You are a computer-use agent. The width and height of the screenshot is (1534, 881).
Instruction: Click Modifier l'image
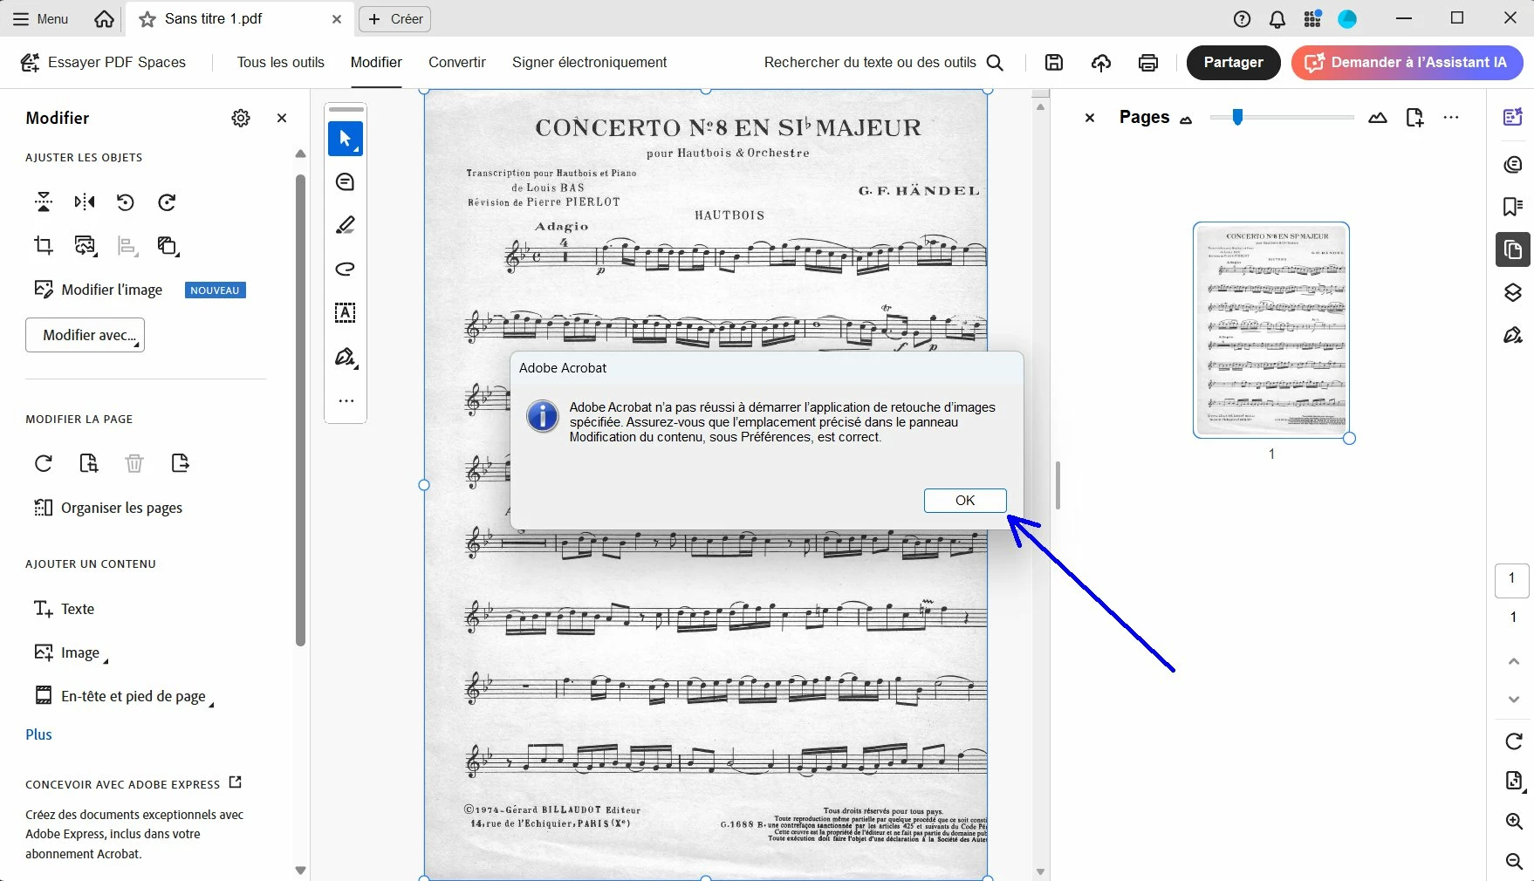coord(98,290)
